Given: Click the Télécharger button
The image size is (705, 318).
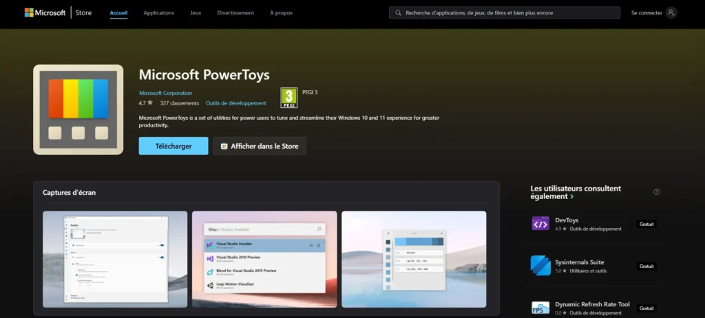Looking at the screenshot, I should click(x=173, y=146).
